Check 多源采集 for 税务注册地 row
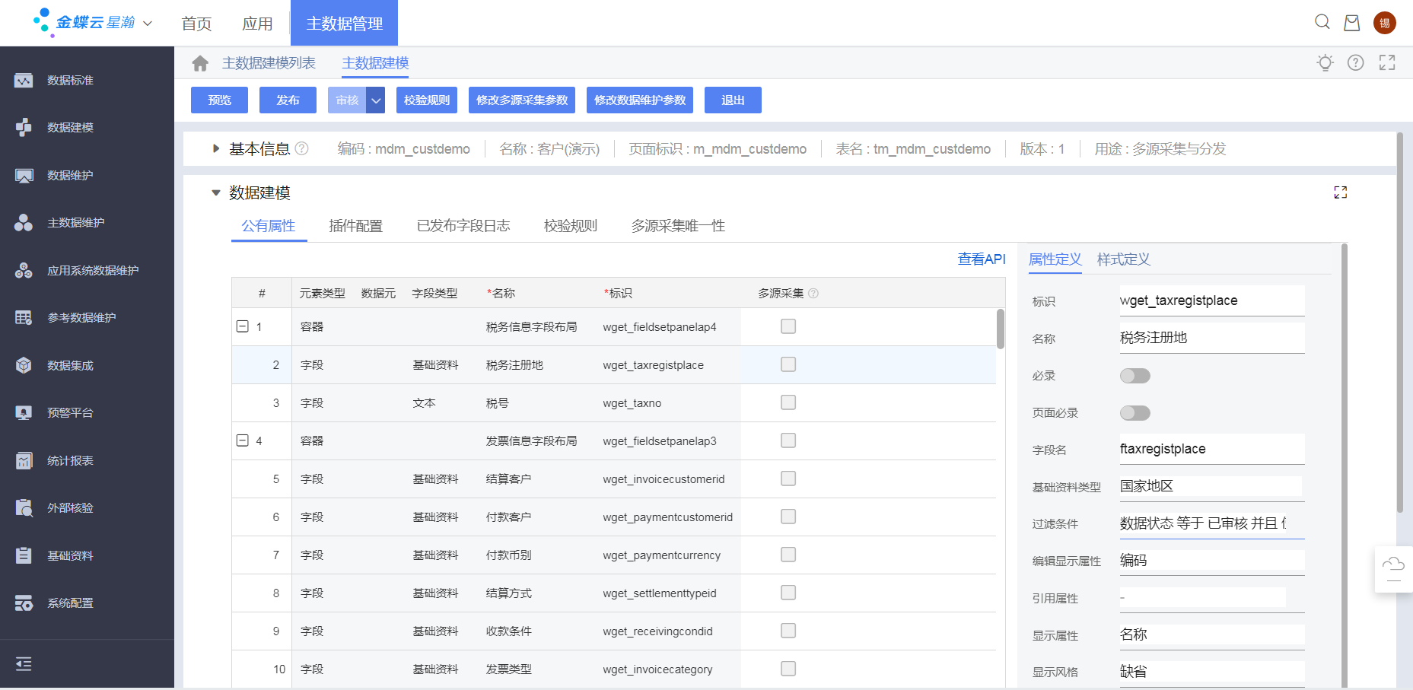 (788, 364)
